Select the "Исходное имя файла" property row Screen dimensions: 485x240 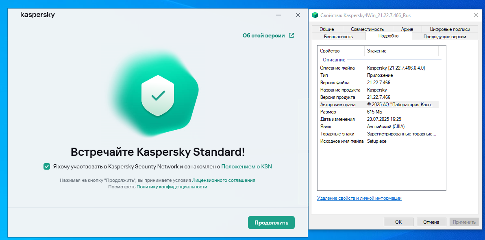pos(378,141)
